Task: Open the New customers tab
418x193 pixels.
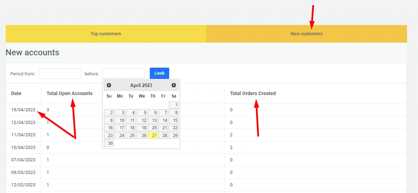Action: point(306,34)
